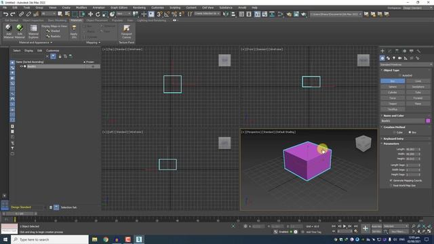Click the Cone primitive button
Screen dimensions: 434x244
coord(418,81)
